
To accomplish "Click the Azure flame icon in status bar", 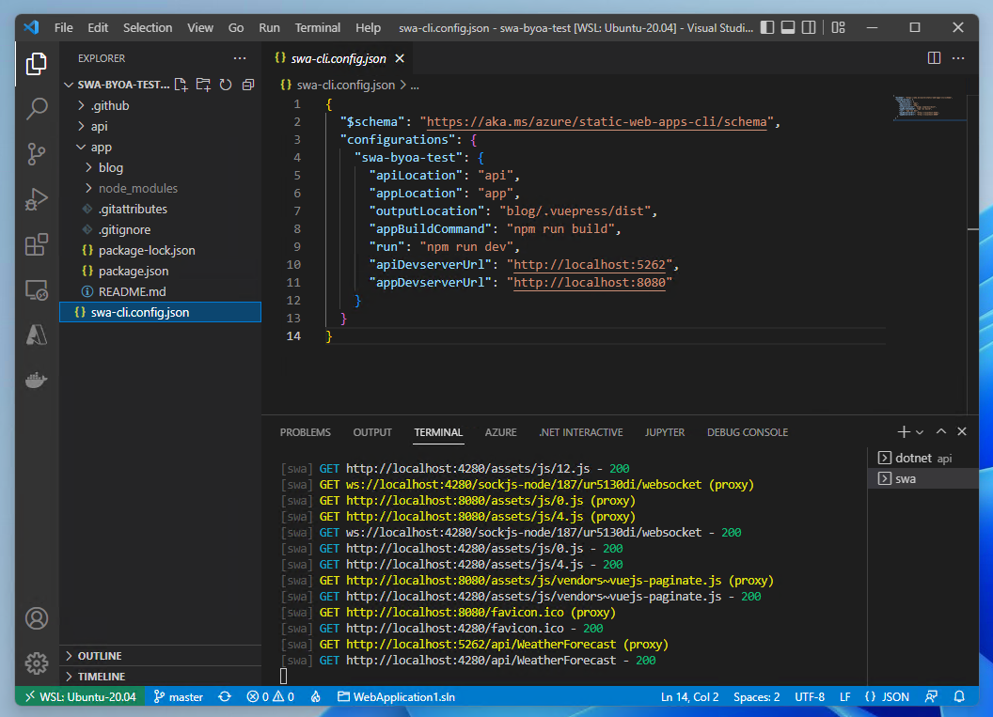I will pyautogui.click(x=315, y=696).
